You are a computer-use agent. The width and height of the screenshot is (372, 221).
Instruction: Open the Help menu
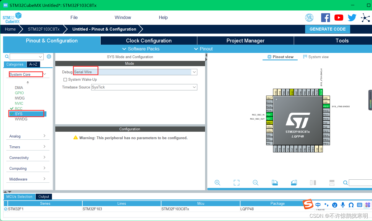click(163, 17)
